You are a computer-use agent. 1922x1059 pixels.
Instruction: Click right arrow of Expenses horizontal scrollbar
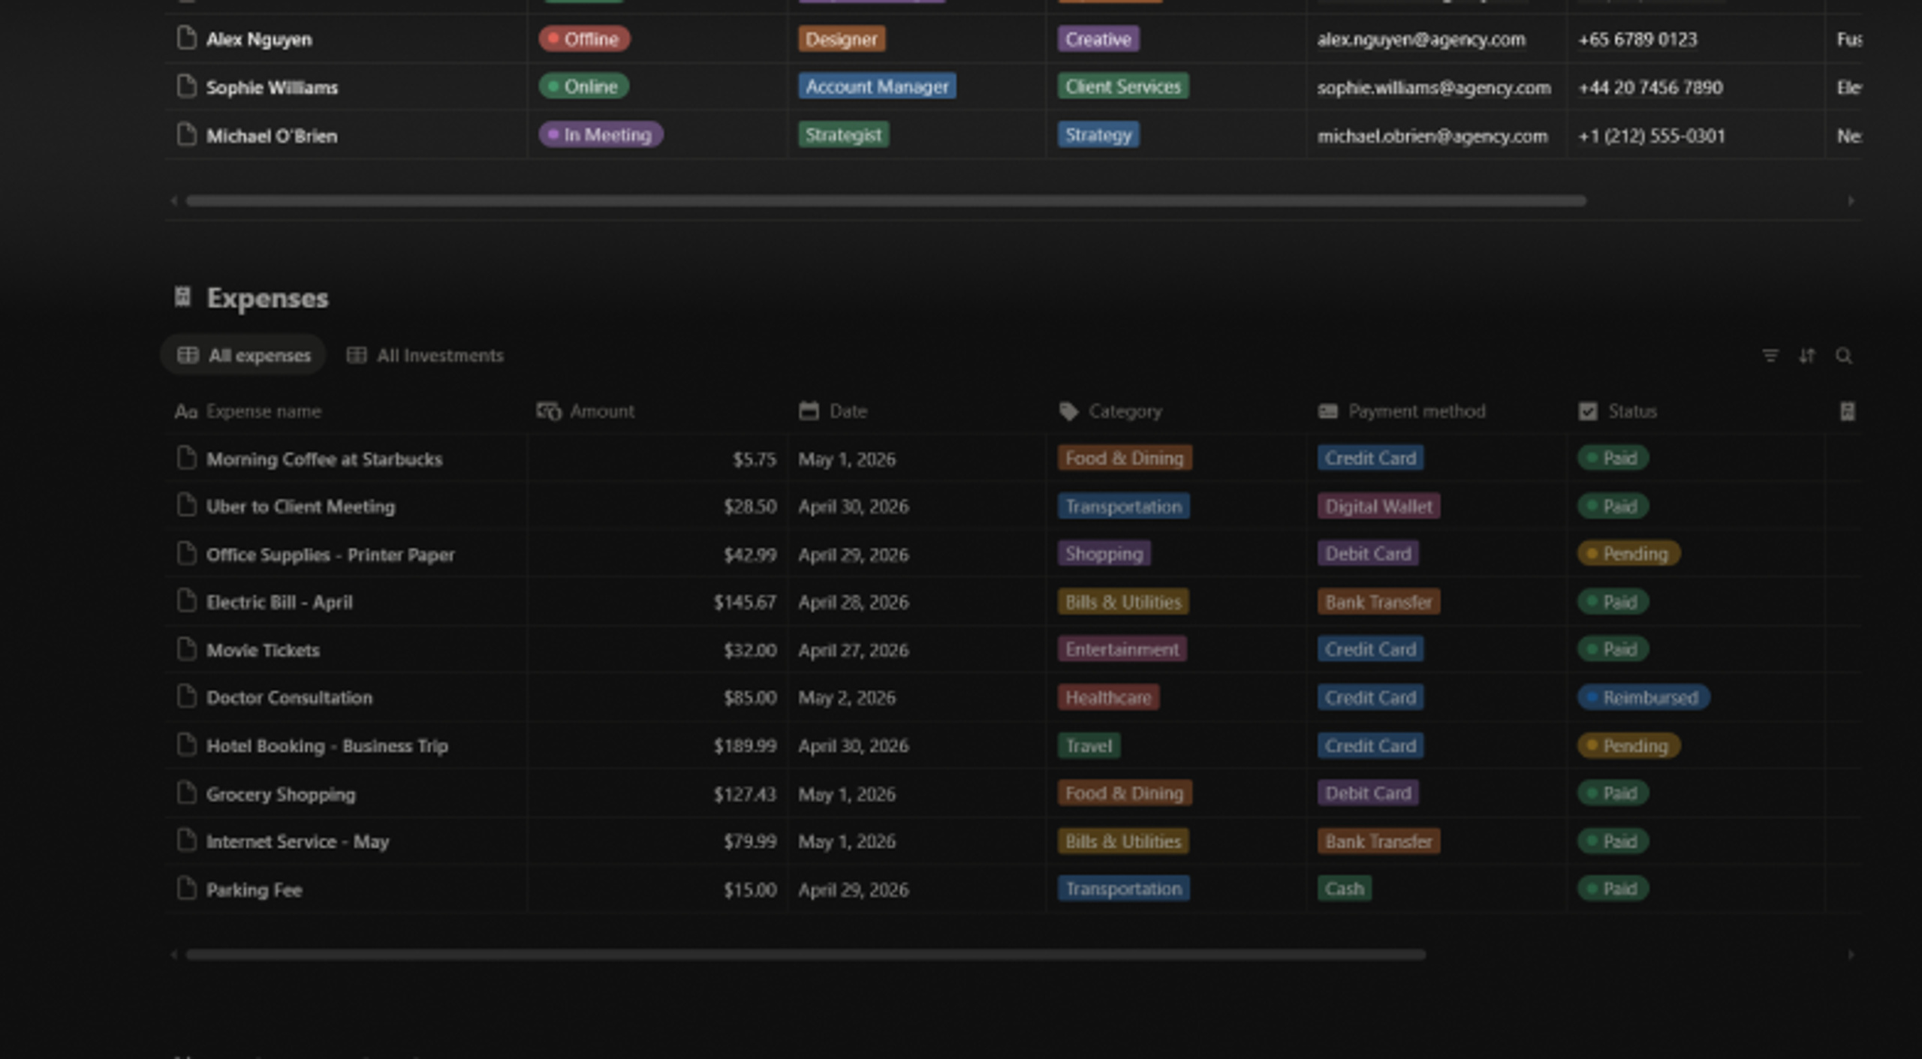pos(1851,955)
